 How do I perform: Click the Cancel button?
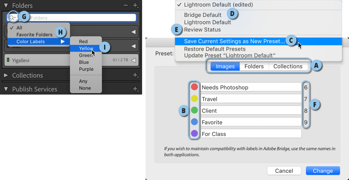coord(284,171)
